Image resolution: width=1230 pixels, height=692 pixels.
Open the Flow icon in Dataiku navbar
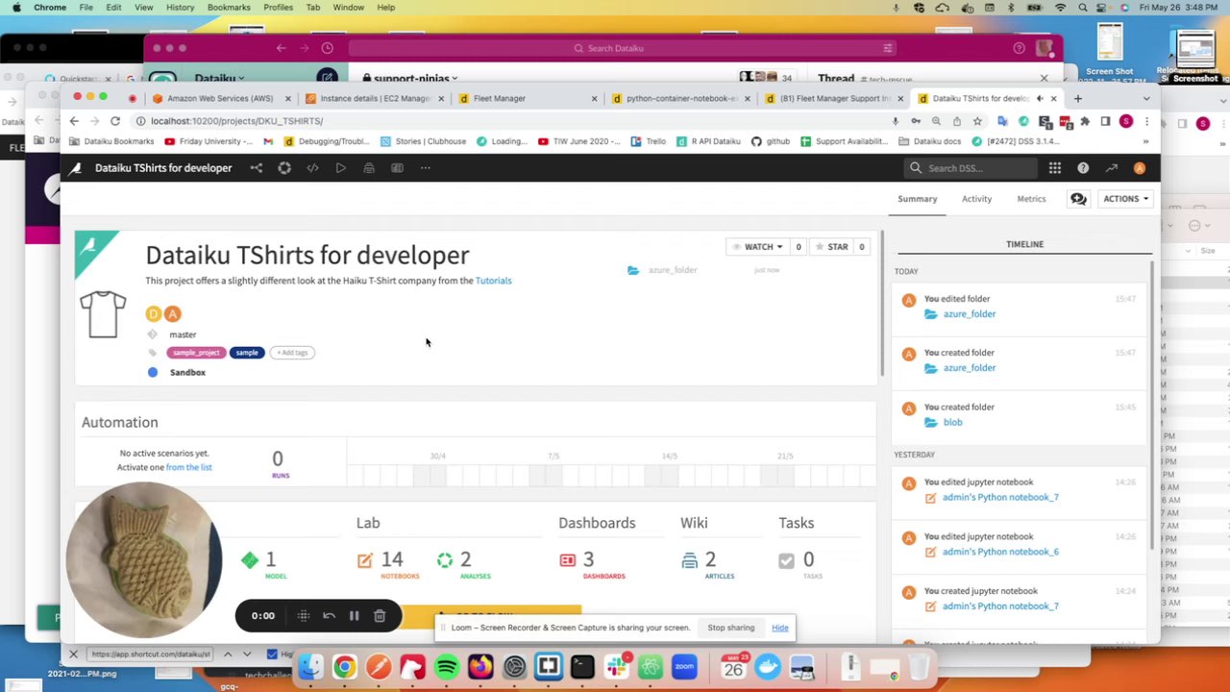click(x=257, y=168)
